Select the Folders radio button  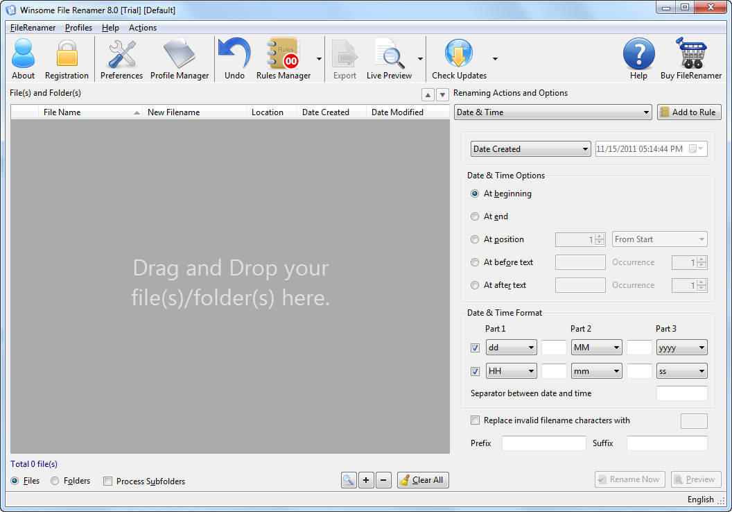(x=55, y=481)
